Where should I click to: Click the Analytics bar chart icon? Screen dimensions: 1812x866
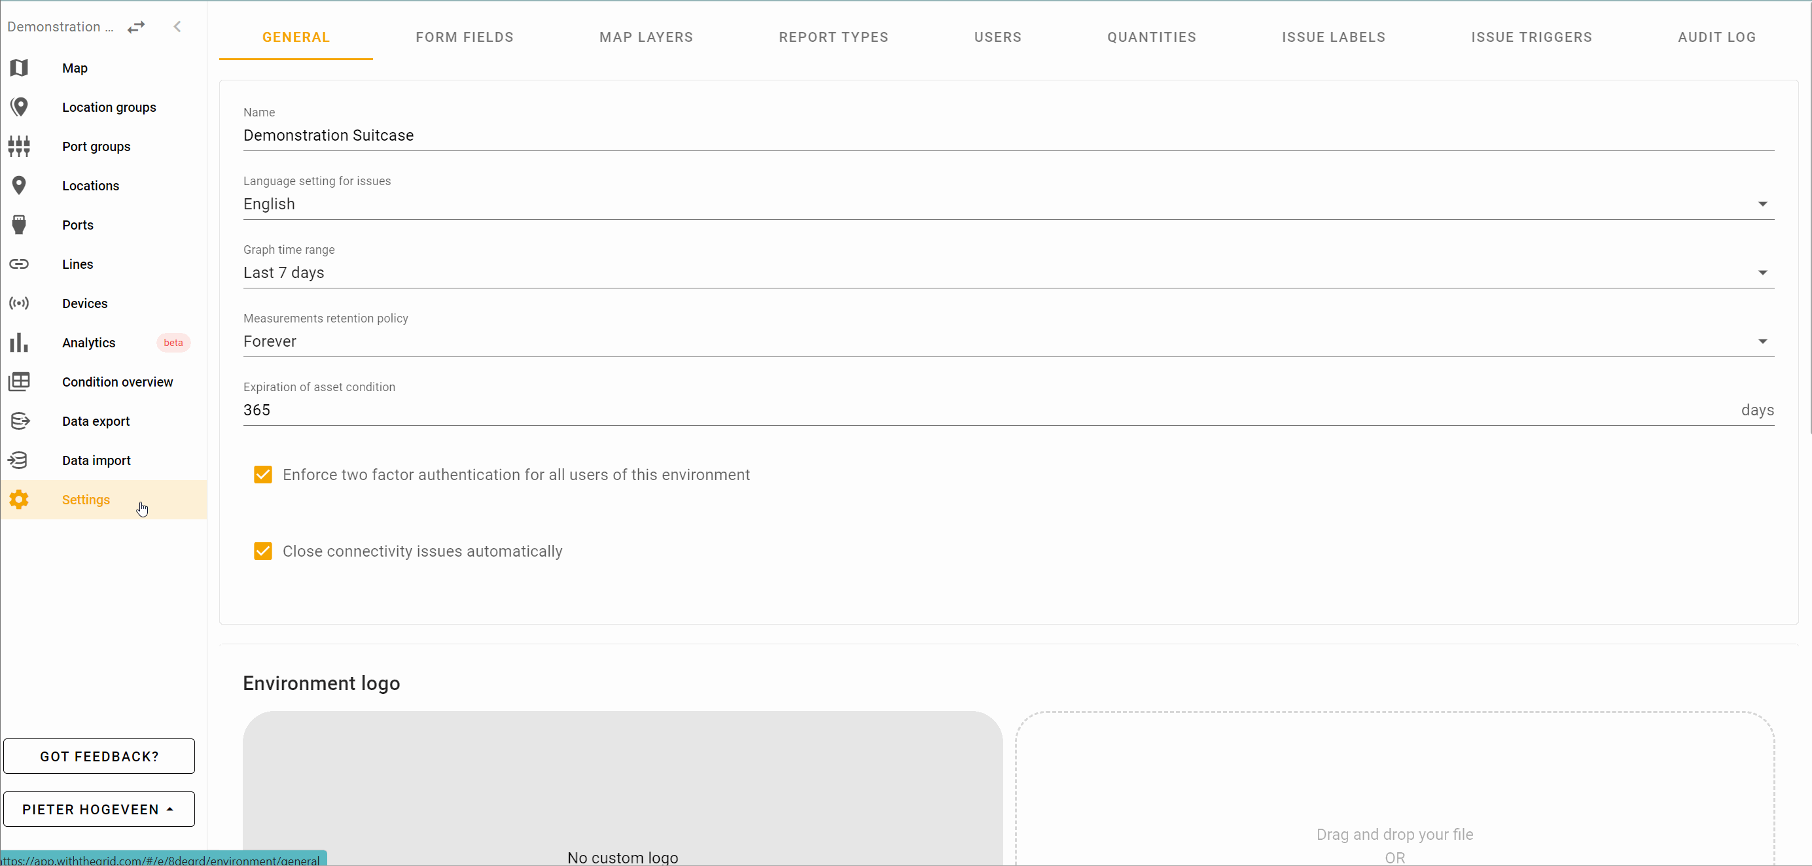pyautogui.click(x=19, y=343)
